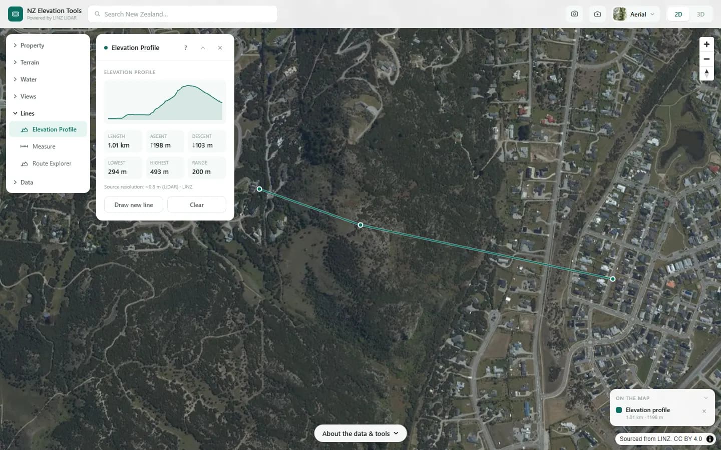Focus the Search New Zealand field
This screenshot has width=721, height=450.
[x=183, y=14]
